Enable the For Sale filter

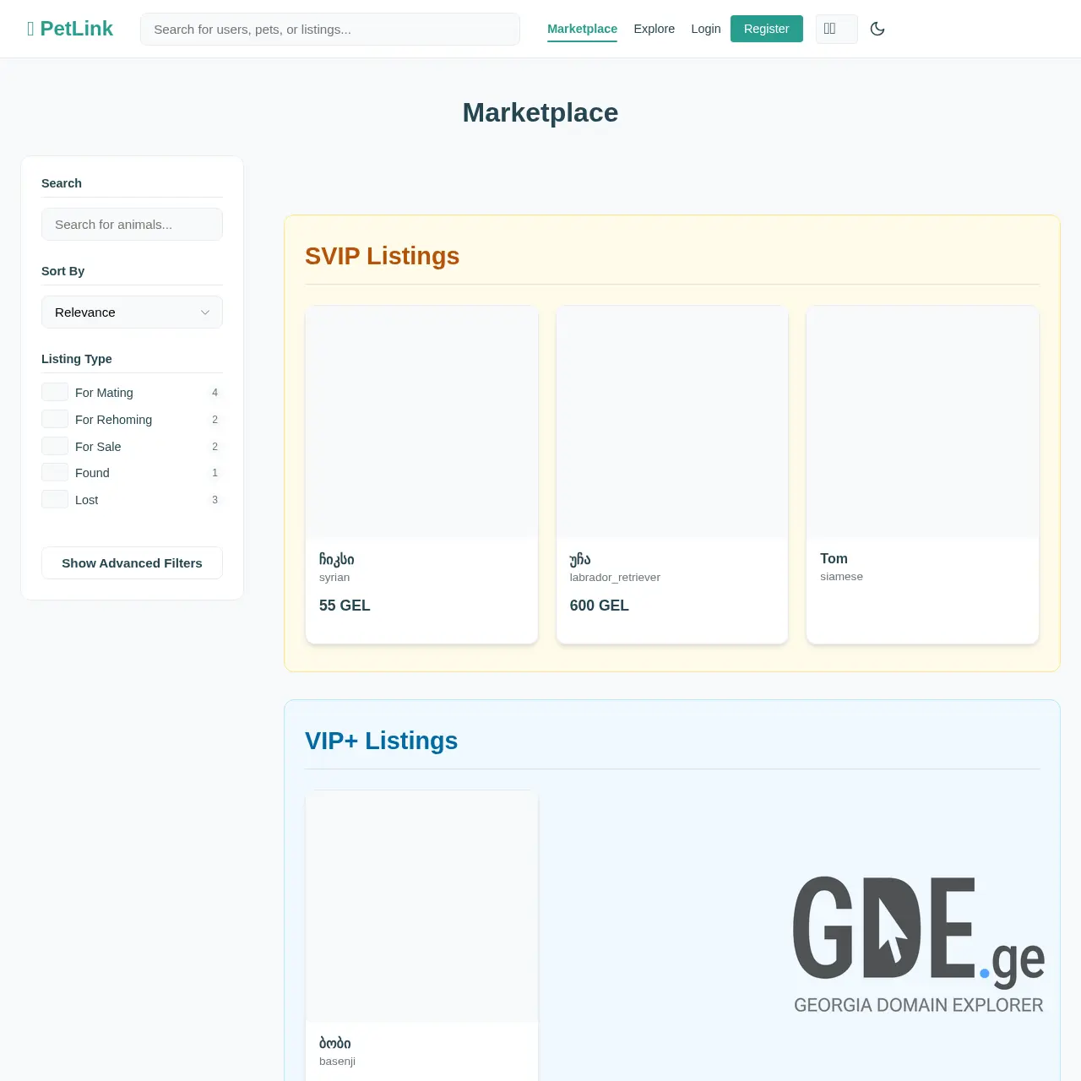(x=55, y=445)
